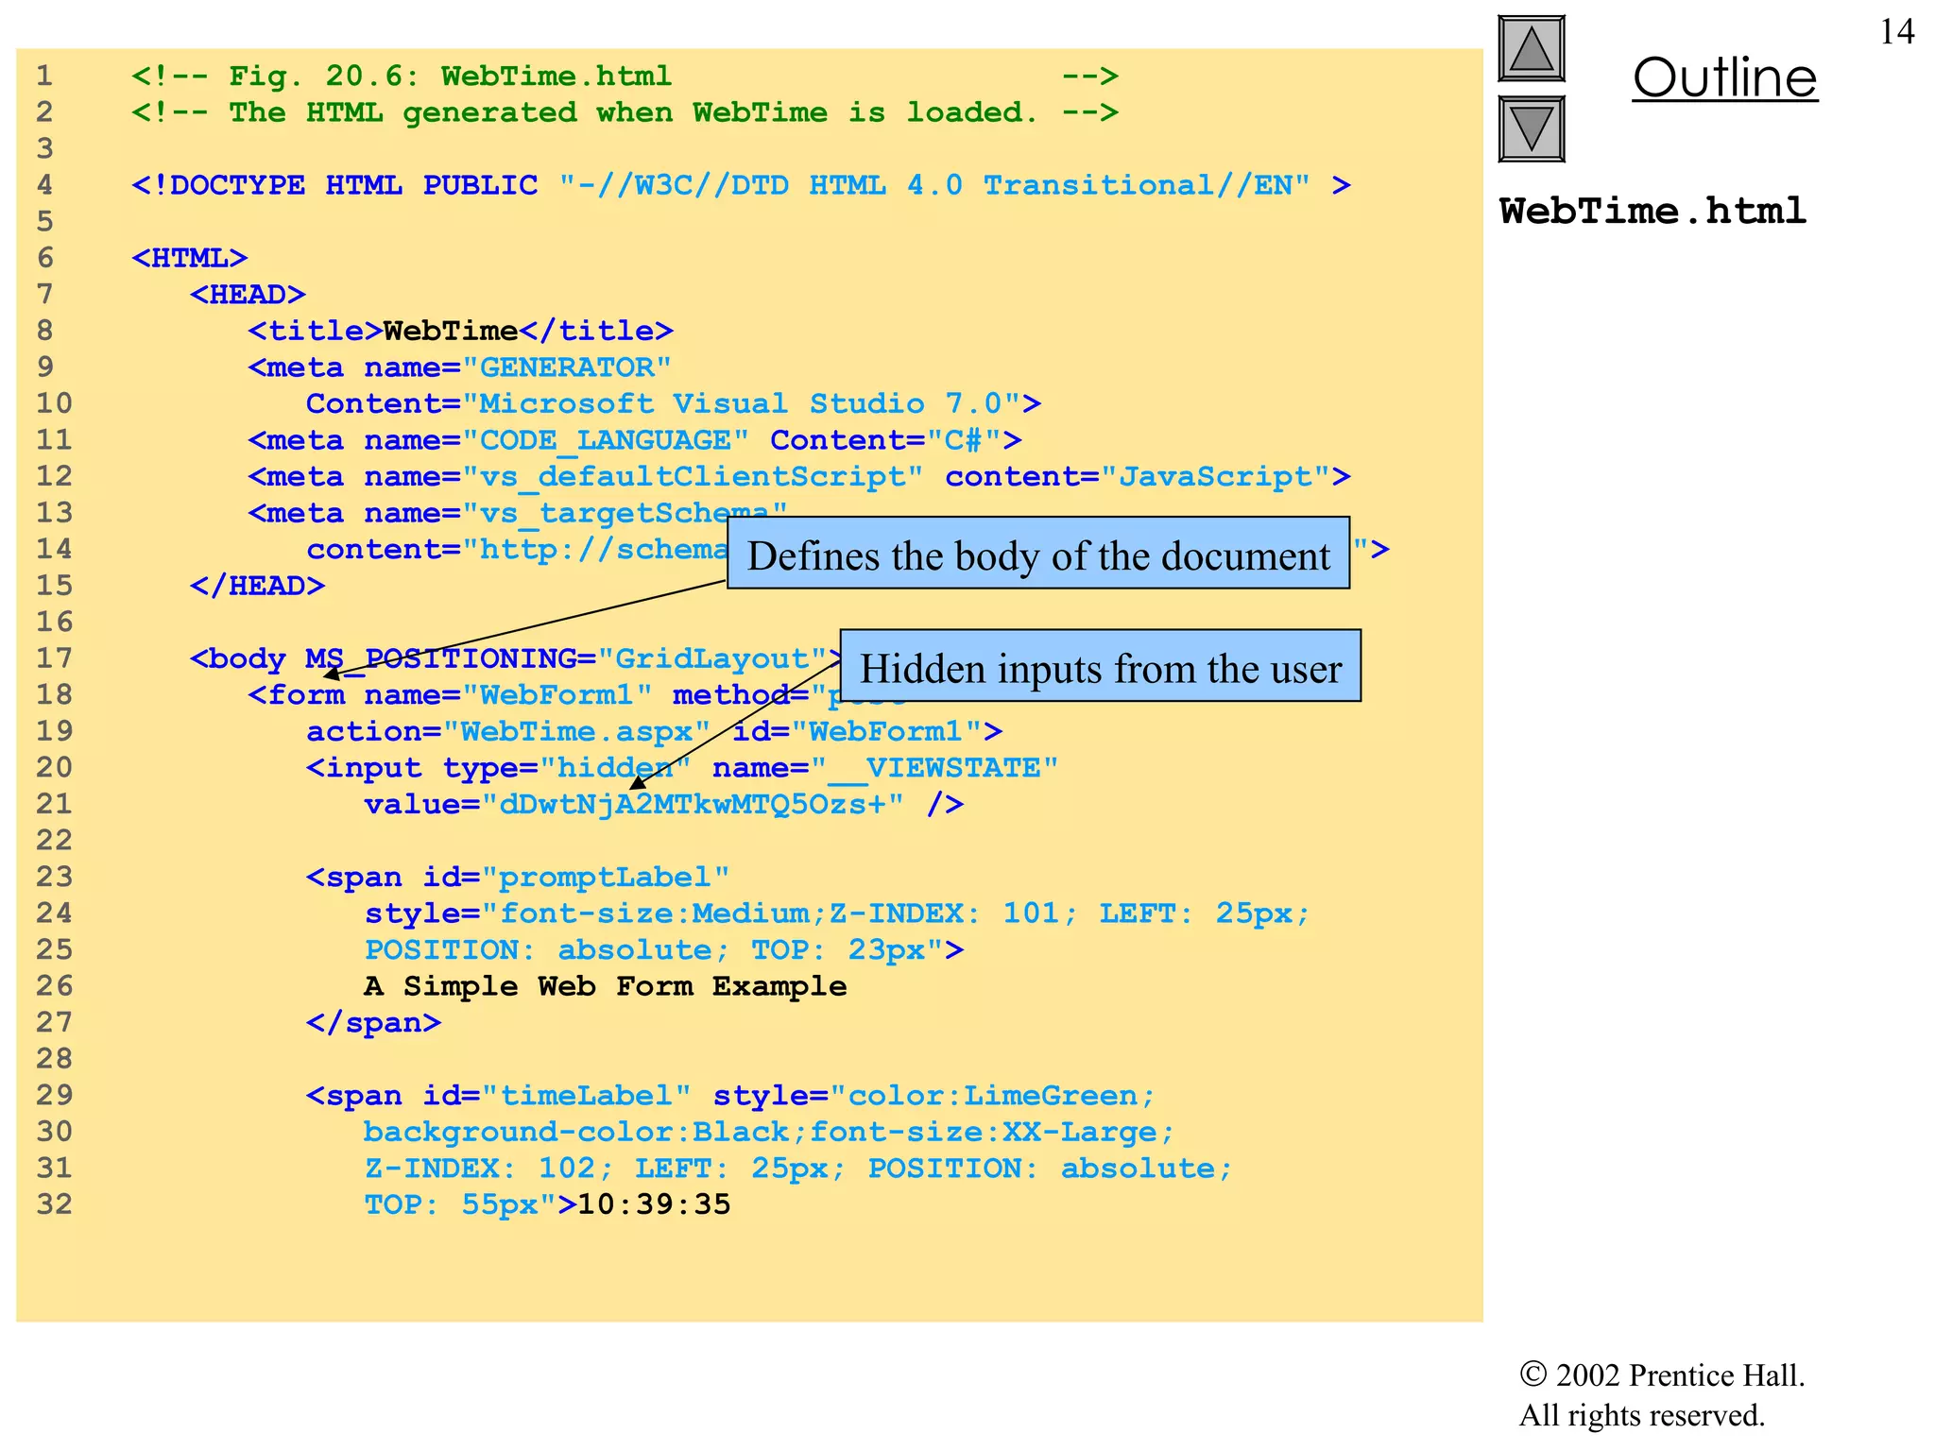
Task: Click the closing </HEAD> tag
Action: point(257,586)
